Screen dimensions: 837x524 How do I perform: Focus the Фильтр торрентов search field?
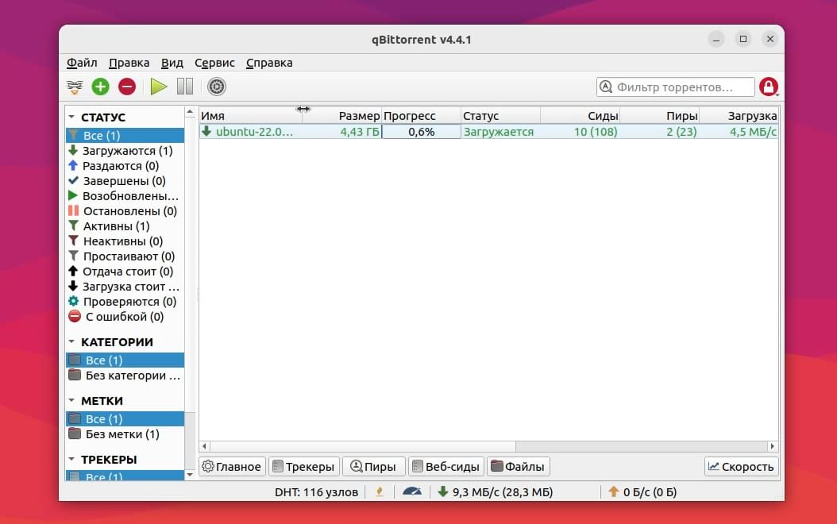(x=675, y=87)
